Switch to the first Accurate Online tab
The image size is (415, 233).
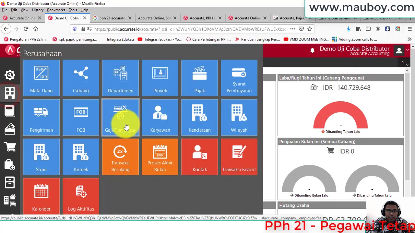pos(22,18)
